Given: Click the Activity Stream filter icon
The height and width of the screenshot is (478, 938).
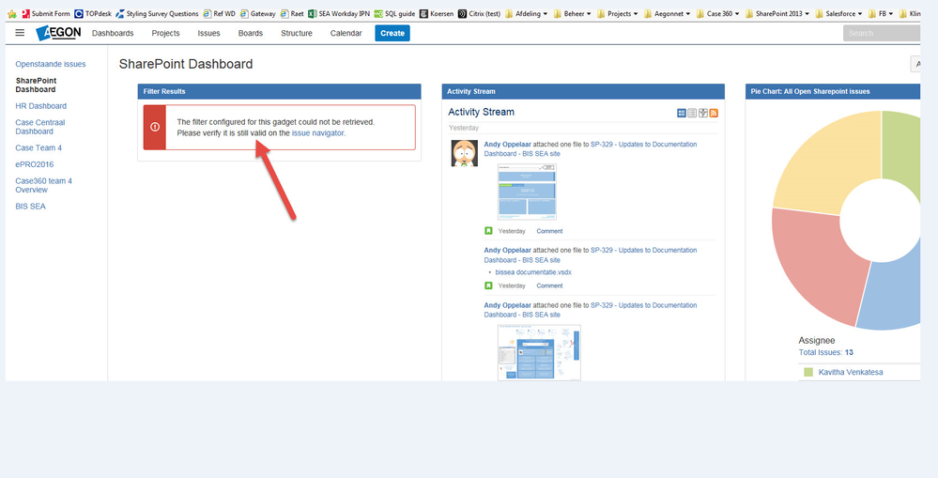Looking at the screenshot, I should [x=703, y=113].
